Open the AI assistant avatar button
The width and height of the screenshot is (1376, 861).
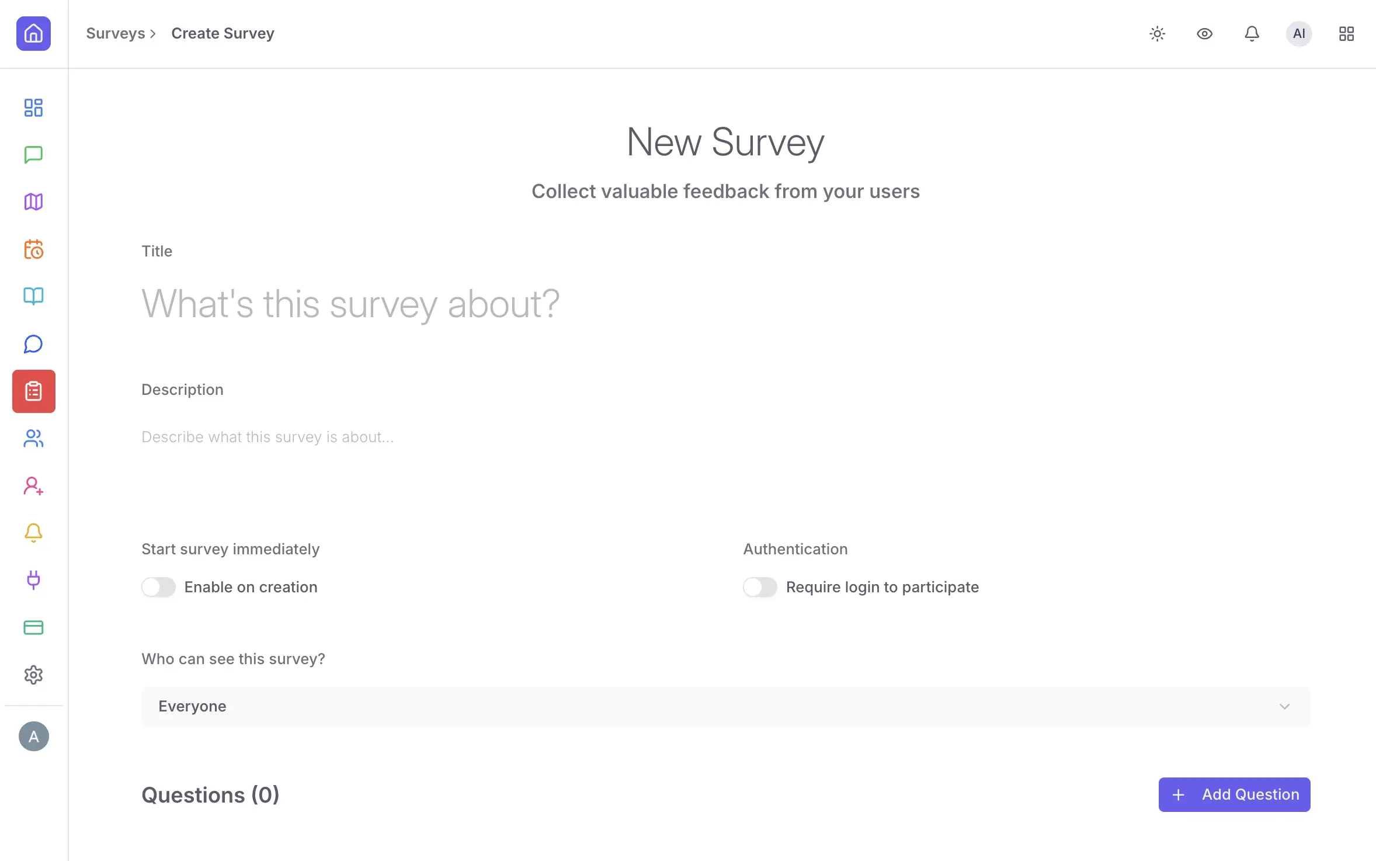(1298, 33)
